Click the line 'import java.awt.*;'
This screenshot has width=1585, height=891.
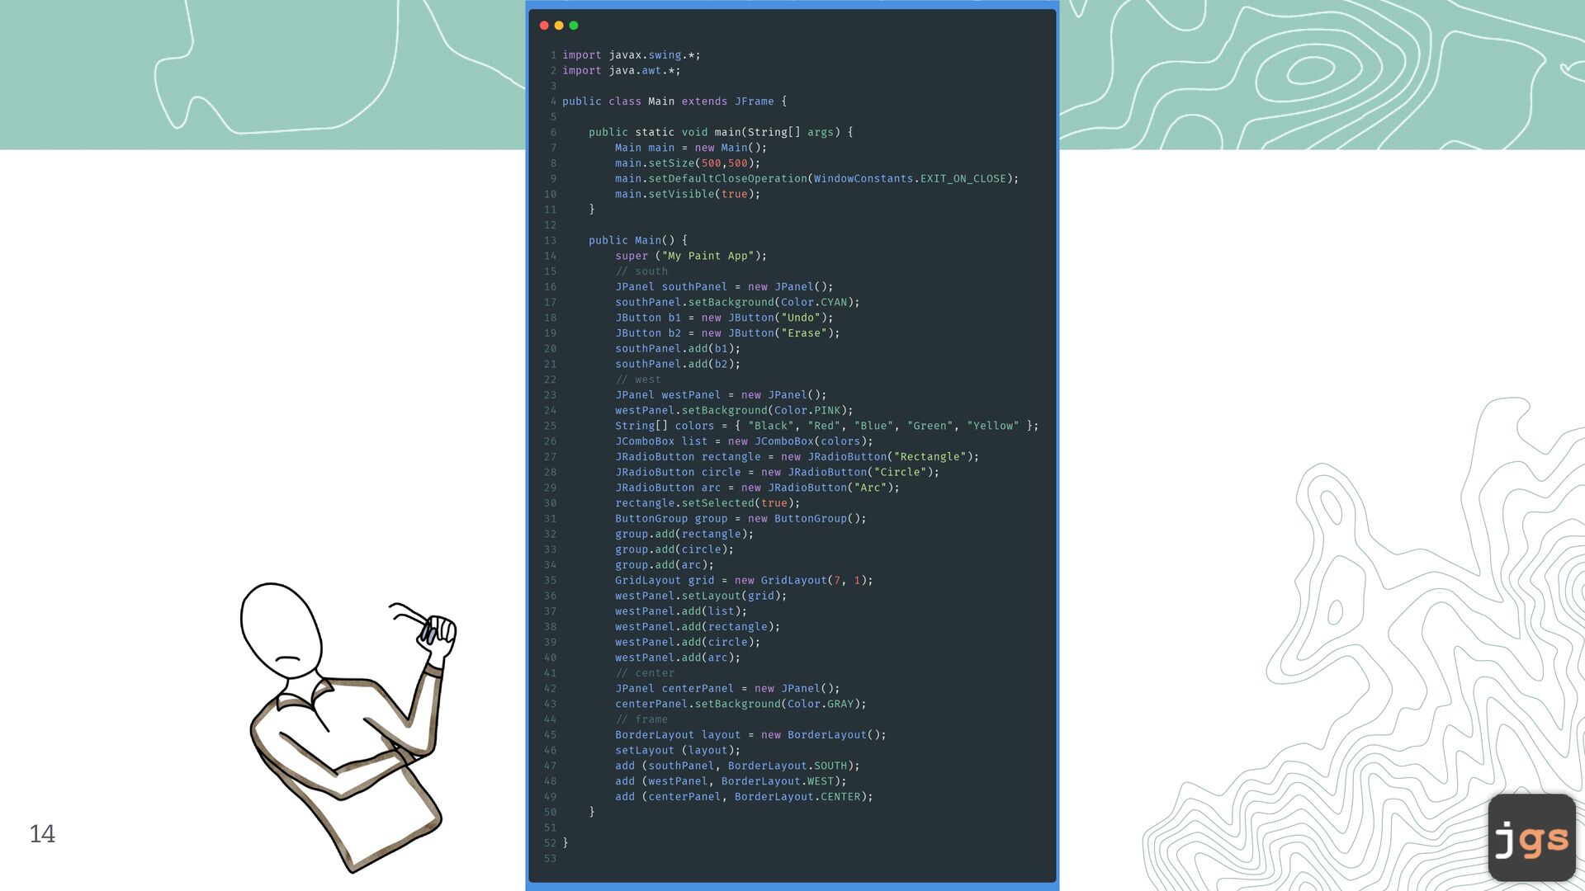coord(622,71)
